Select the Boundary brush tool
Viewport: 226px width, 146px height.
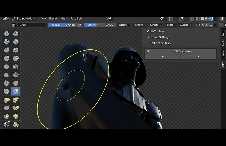[16, 124]
